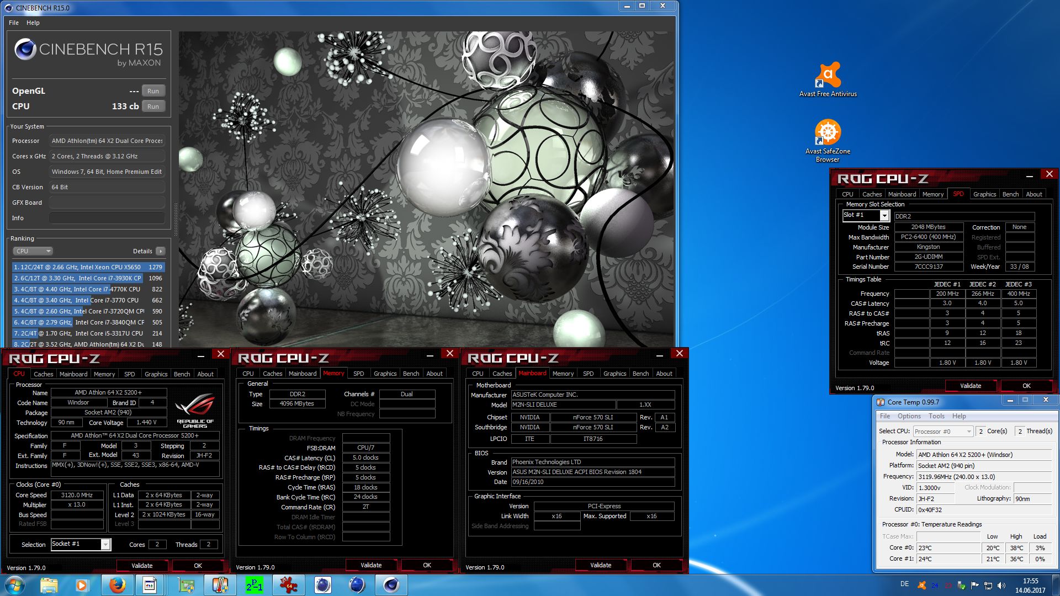
Task: Open Mainboard tab in the CPU-tab CPU-Z window
Action: click(x=73, y=374)
